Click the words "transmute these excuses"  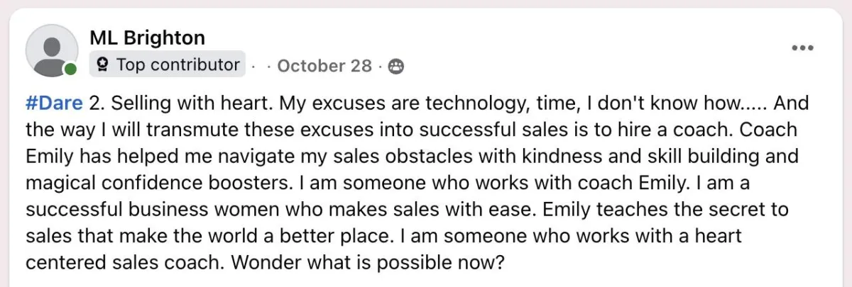[x=206, y=130]
